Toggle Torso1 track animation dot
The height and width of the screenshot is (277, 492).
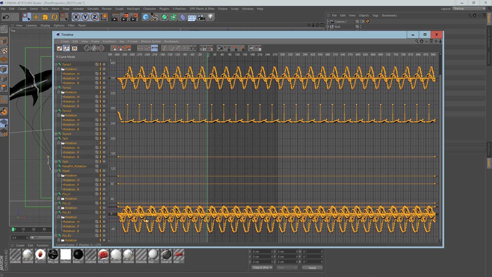pos(104,65)
